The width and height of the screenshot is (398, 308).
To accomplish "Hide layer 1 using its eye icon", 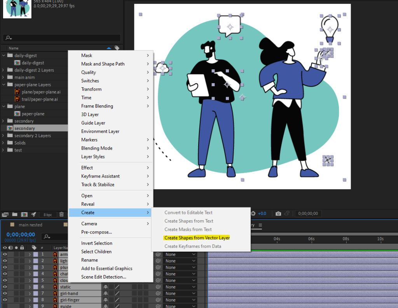I will (5, 254).
